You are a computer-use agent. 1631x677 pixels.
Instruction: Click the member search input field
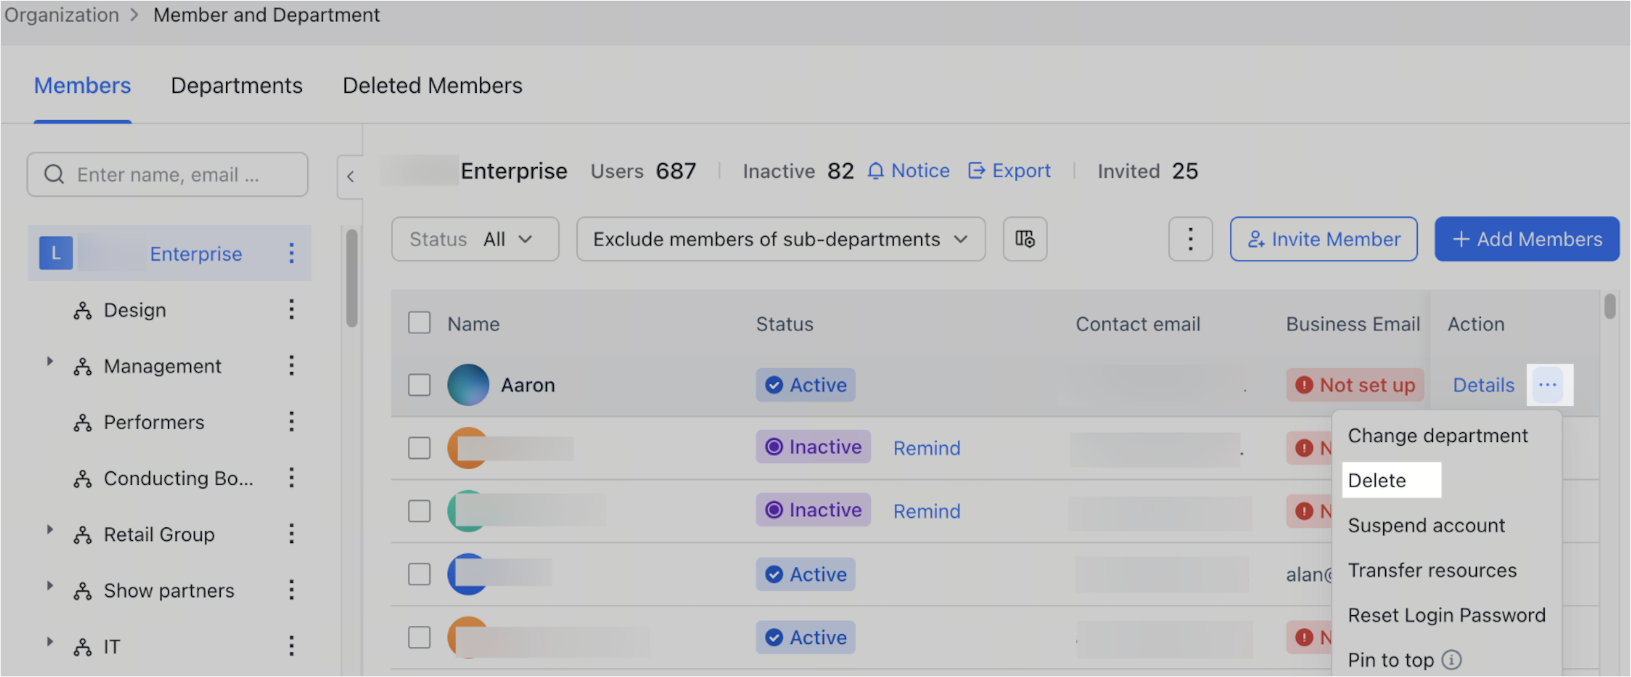[168, 175]
